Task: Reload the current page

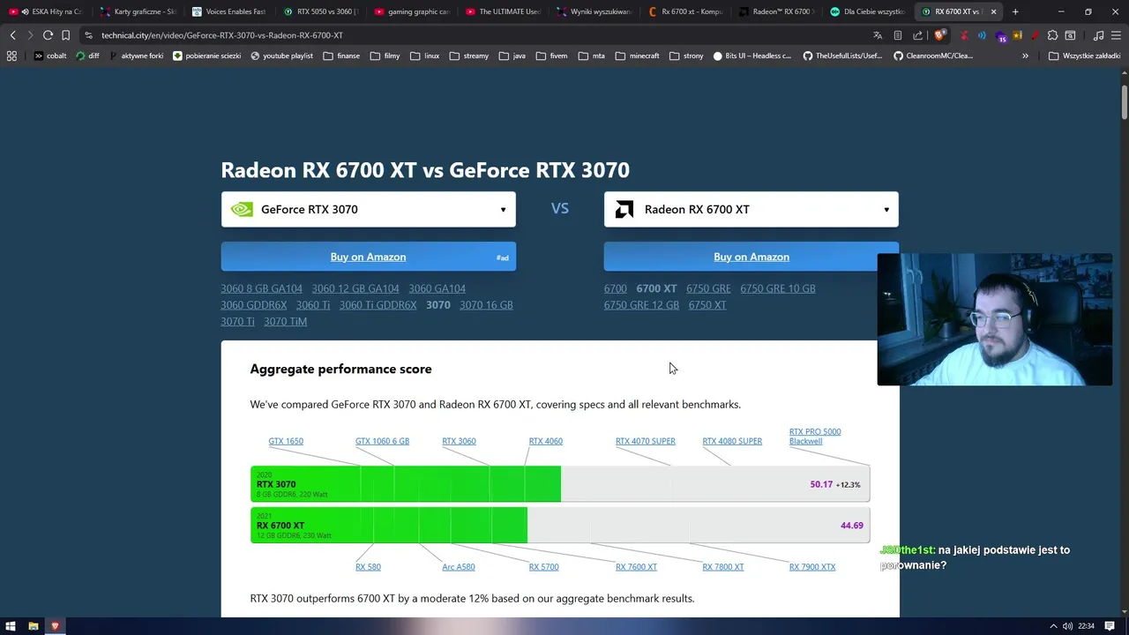Action: (48, 35)
